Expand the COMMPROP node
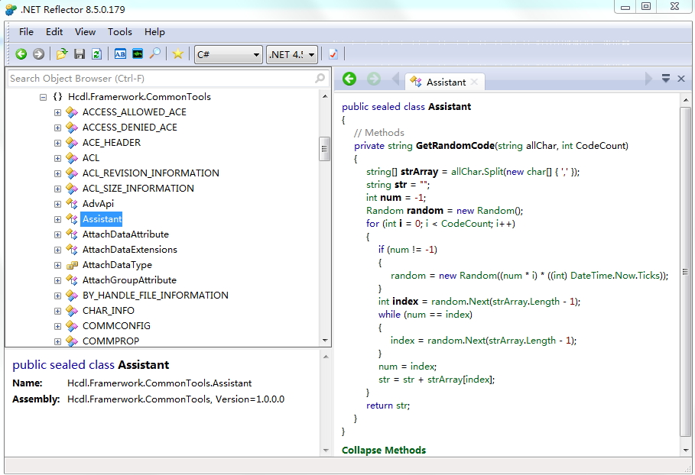The height and width of the screenshot is (475, 695). (x=57, y=341)
